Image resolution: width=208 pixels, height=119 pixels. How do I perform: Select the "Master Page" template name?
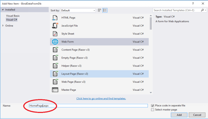[69, 90]
